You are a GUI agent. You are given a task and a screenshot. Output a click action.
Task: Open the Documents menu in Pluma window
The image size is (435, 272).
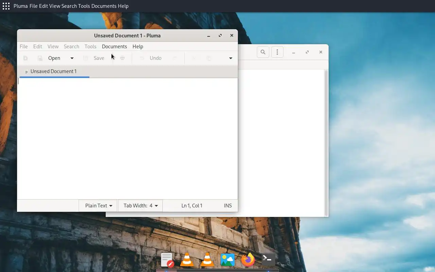pos(114,47)
